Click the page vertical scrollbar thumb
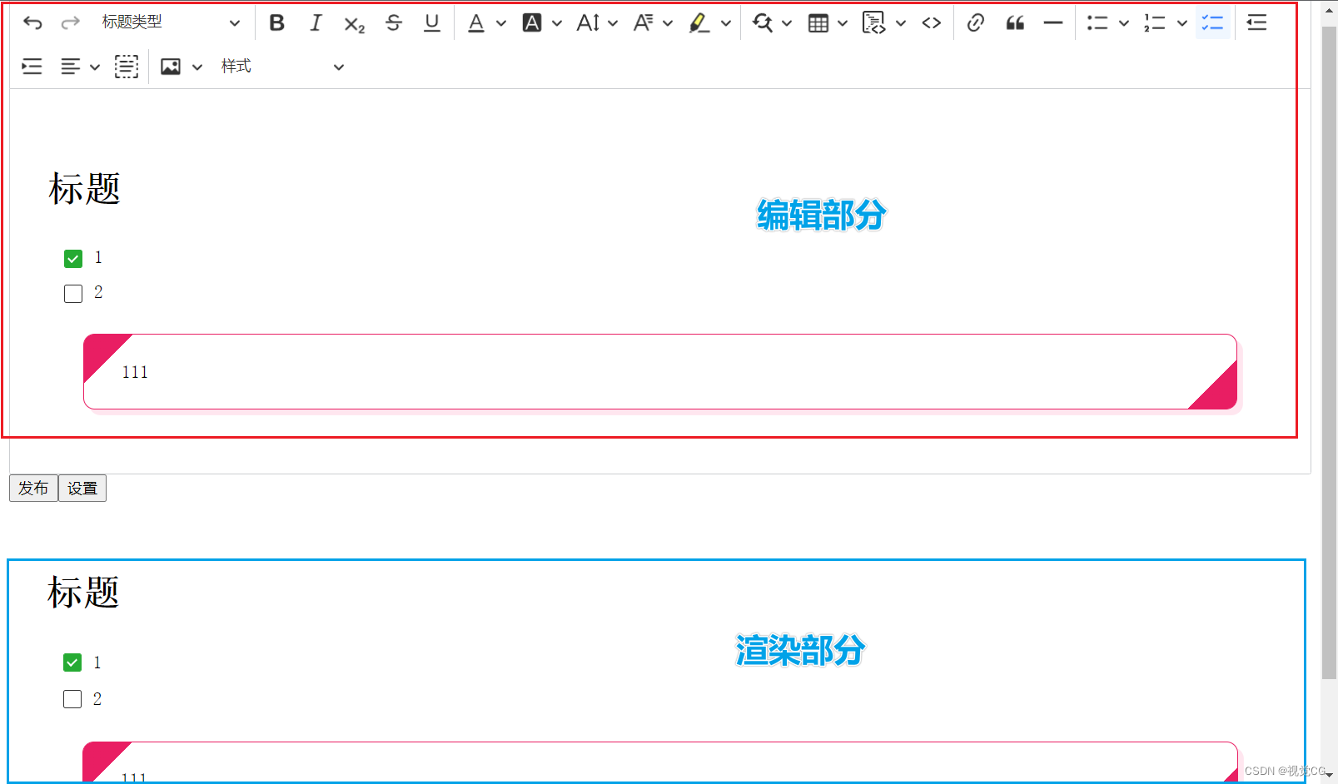The height and width of the screenshot is (784, 1338). pyautogui.click(x=1329, y=352)
